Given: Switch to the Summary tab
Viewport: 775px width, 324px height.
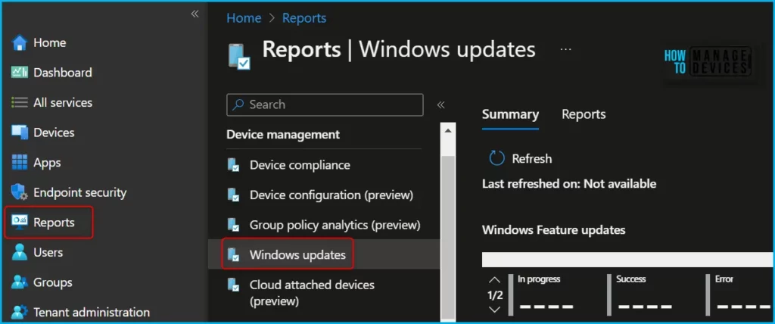Looking at the screenshot, I should (510, 114).
